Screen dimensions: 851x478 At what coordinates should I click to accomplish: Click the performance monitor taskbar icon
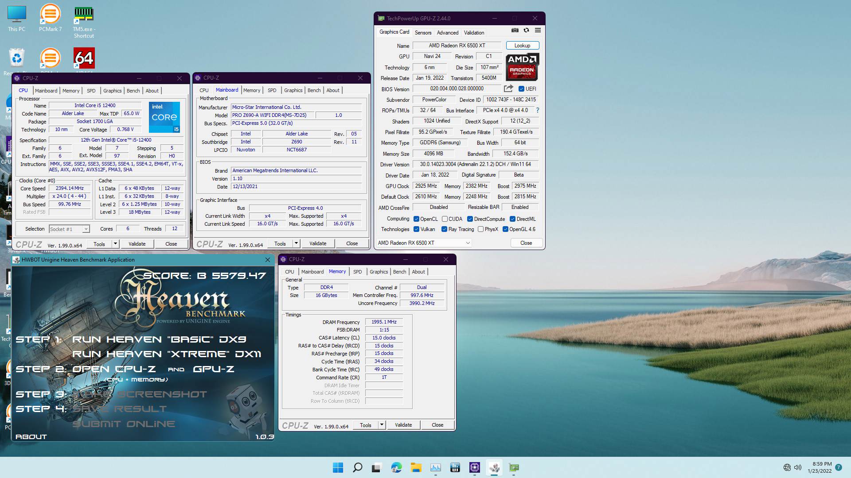coord(436,467)
